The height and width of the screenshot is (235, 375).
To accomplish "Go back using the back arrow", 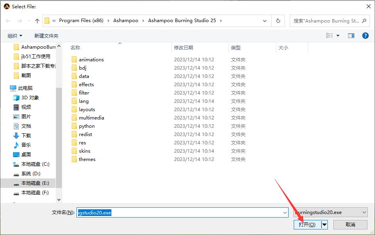I will (8, 21).
